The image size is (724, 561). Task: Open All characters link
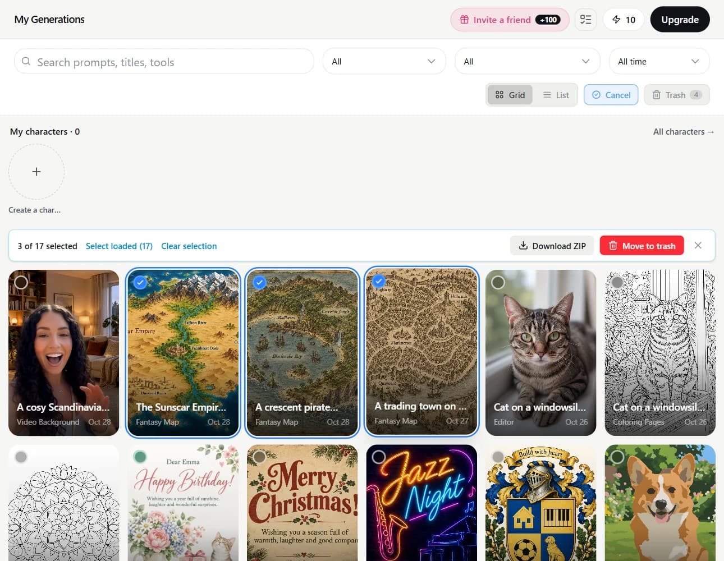(x=684, y=131)
